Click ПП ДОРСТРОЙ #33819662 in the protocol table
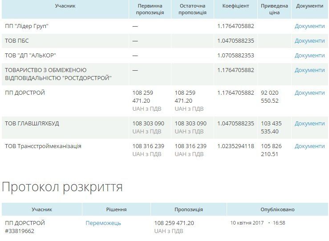 [25, 227]
